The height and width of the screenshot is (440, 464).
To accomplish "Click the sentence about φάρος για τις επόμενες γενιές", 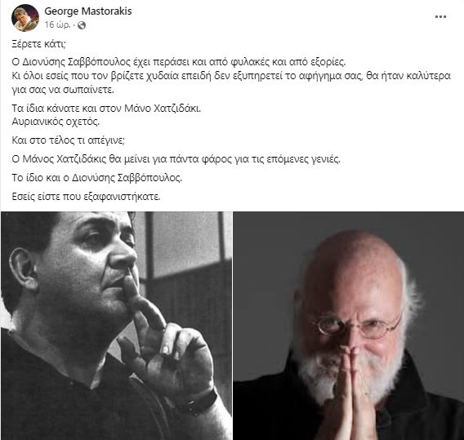I will (176, 159).
